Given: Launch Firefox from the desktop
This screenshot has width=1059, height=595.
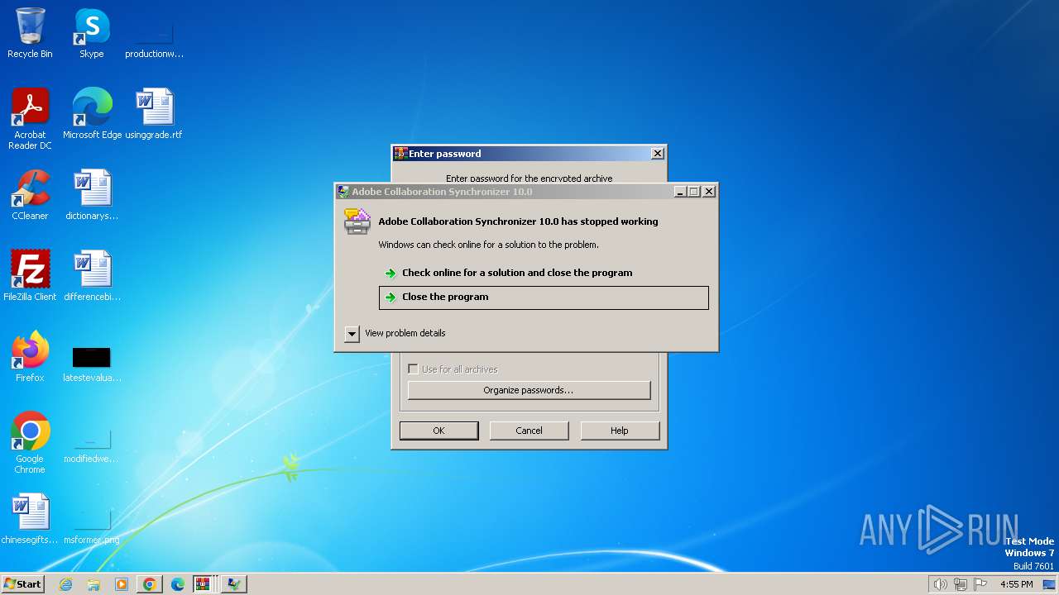Looking at the screenshot, I should click(30, 356).
